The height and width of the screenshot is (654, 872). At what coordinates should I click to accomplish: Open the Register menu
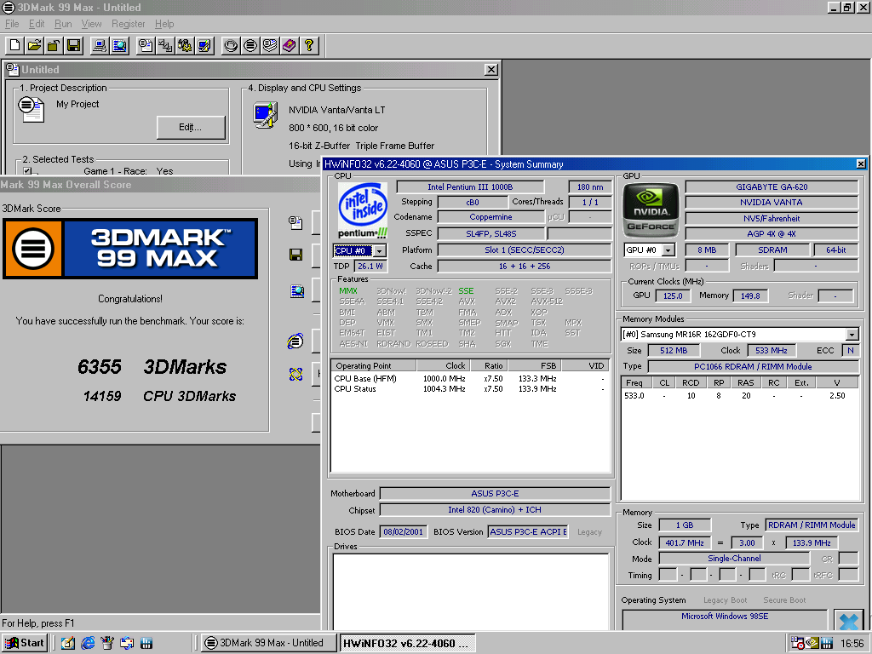coord(128,24)
